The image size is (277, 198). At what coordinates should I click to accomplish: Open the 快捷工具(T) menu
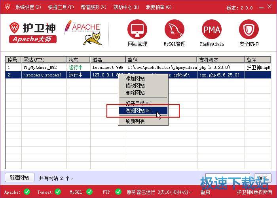[x=61, y=7]
